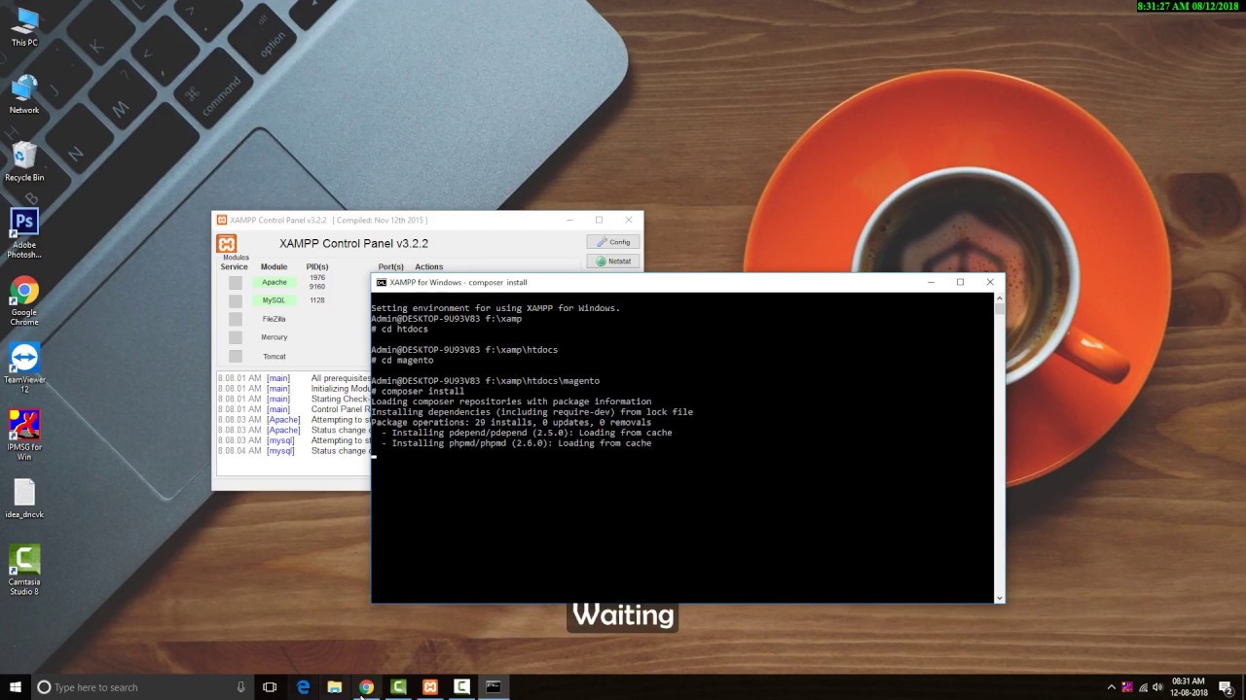Switch to XAMPP from the taskbar
Image resolution: width=1246 pixels, height=700 pixels.
click(x=430, y=687)
